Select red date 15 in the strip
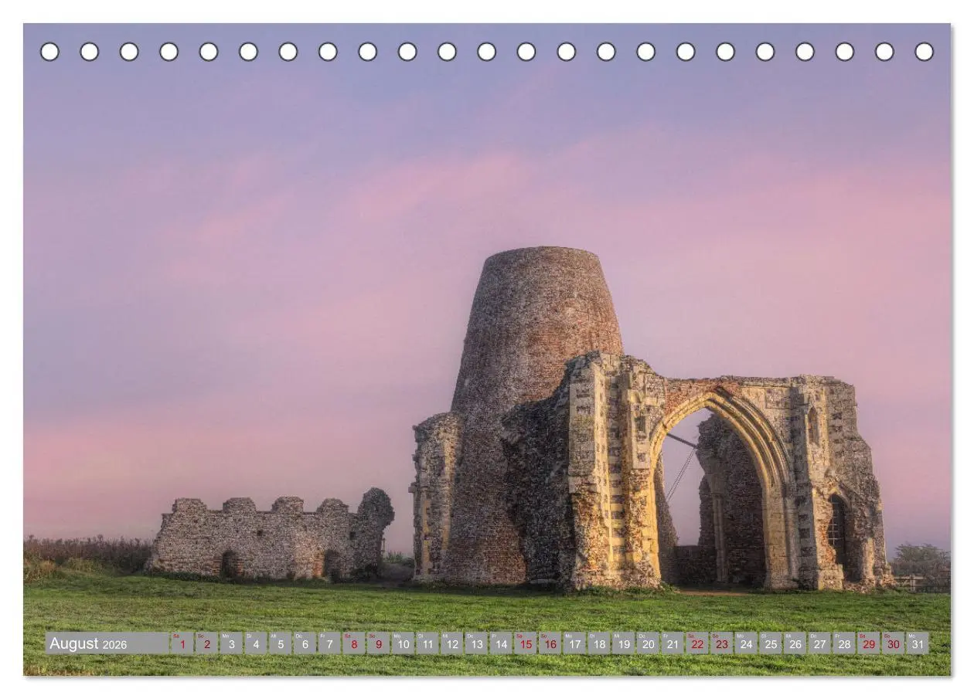The width and height of the screenshot is (974, 699). point(526,643)
